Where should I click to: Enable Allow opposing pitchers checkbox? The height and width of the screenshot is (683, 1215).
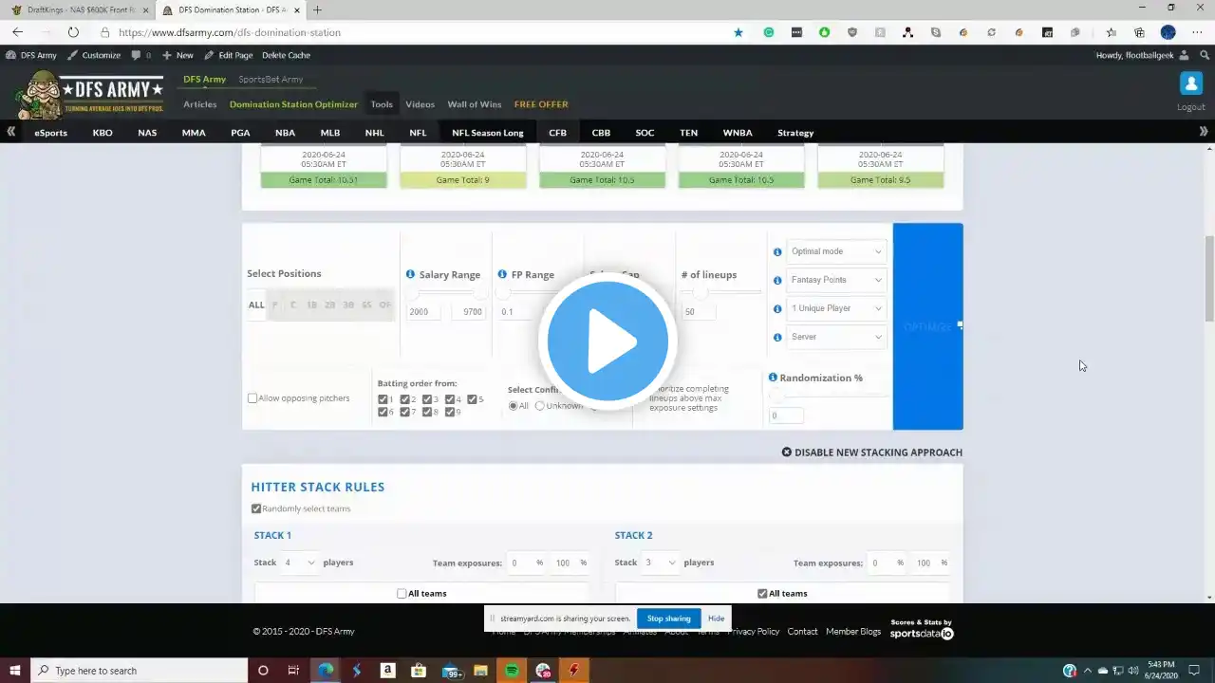pos(252,398)
